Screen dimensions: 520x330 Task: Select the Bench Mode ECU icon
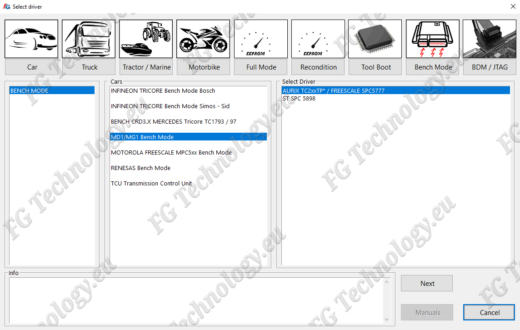tap(433, 39)
